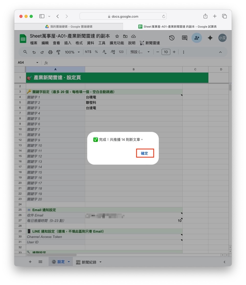Screen dimensions: 246x285
Task: Toggle Safari sidebar button
Action: pos(42,16)
